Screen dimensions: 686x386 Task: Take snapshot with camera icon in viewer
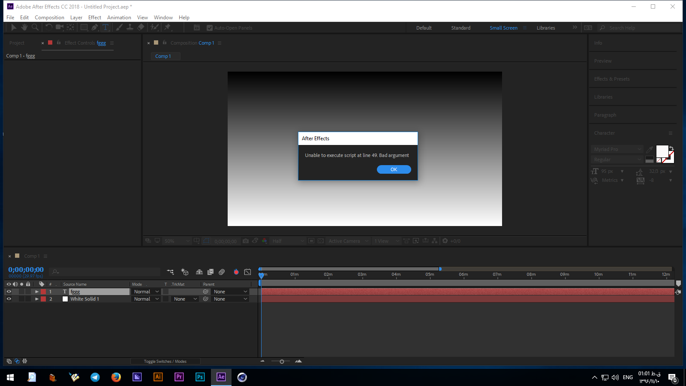[246, 241]
